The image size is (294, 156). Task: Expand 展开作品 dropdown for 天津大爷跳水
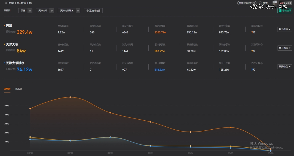pyautogui.click(x=285, y=67)
